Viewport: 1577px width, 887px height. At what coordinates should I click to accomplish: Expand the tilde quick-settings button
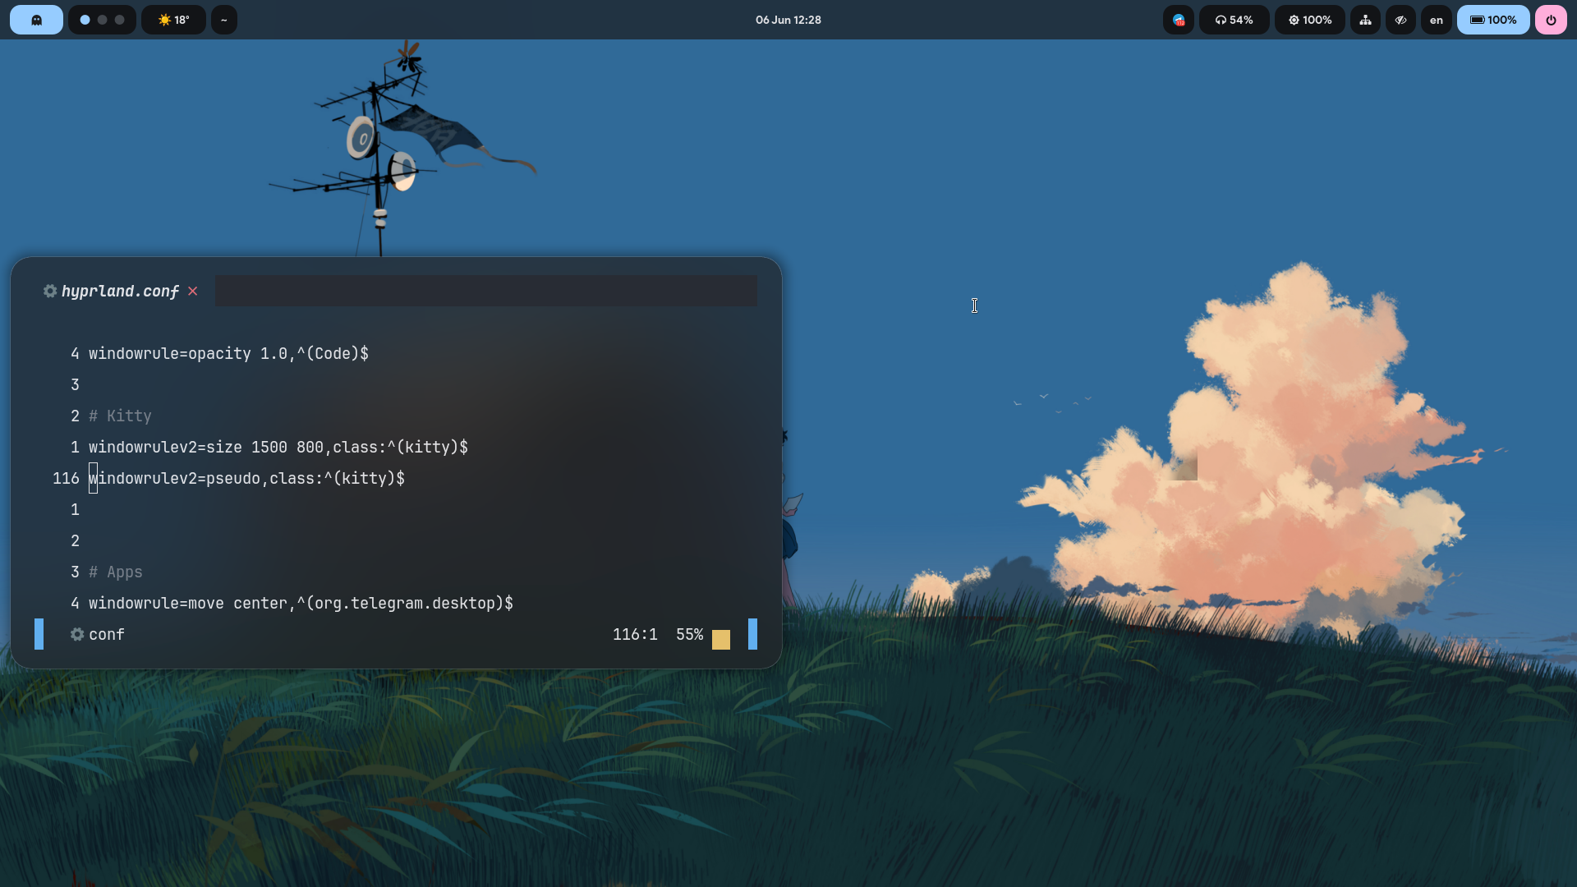click(224, 20)
